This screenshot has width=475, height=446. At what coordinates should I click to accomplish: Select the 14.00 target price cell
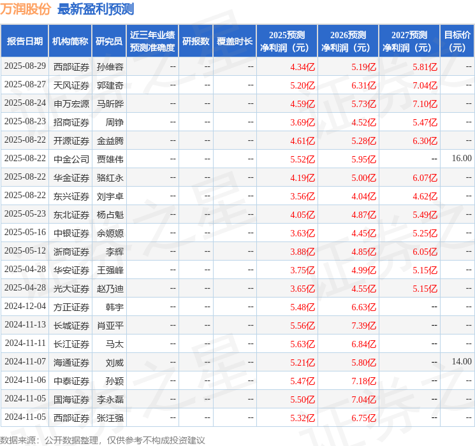[462, 362]
